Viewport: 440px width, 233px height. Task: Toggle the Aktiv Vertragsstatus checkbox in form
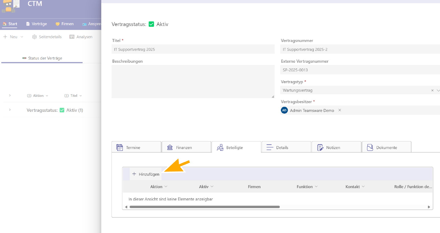(151, 24)
